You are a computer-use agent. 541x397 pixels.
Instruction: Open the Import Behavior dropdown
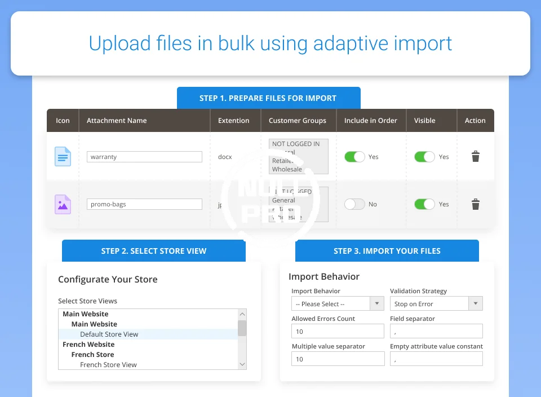pos(338,304)
